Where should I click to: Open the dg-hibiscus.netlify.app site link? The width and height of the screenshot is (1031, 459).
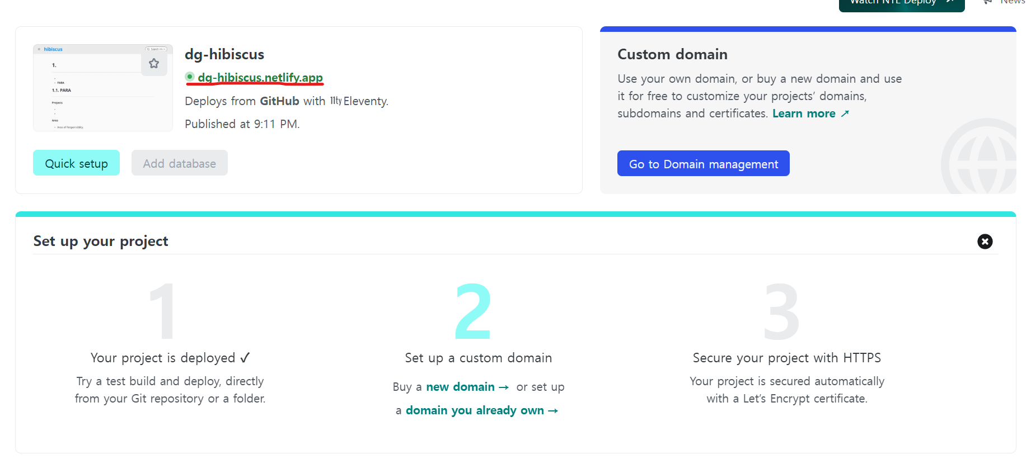click(x=260, y=78)
